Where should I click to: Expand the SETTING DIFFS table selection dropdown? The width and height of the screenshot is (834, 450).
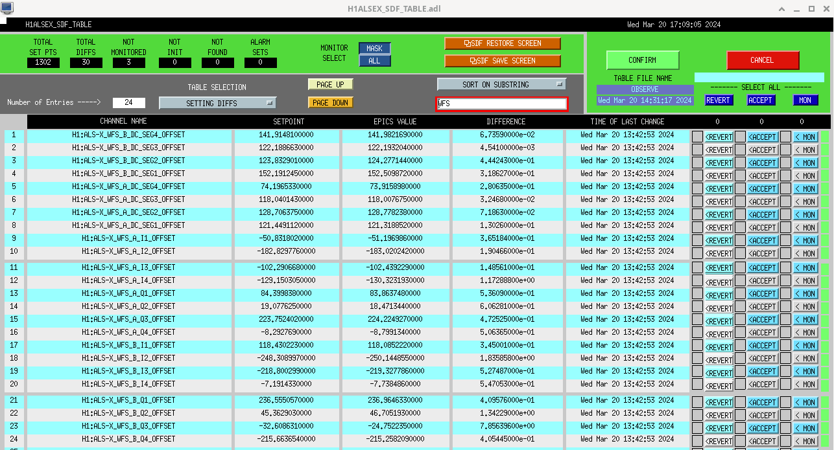(217, 103)
